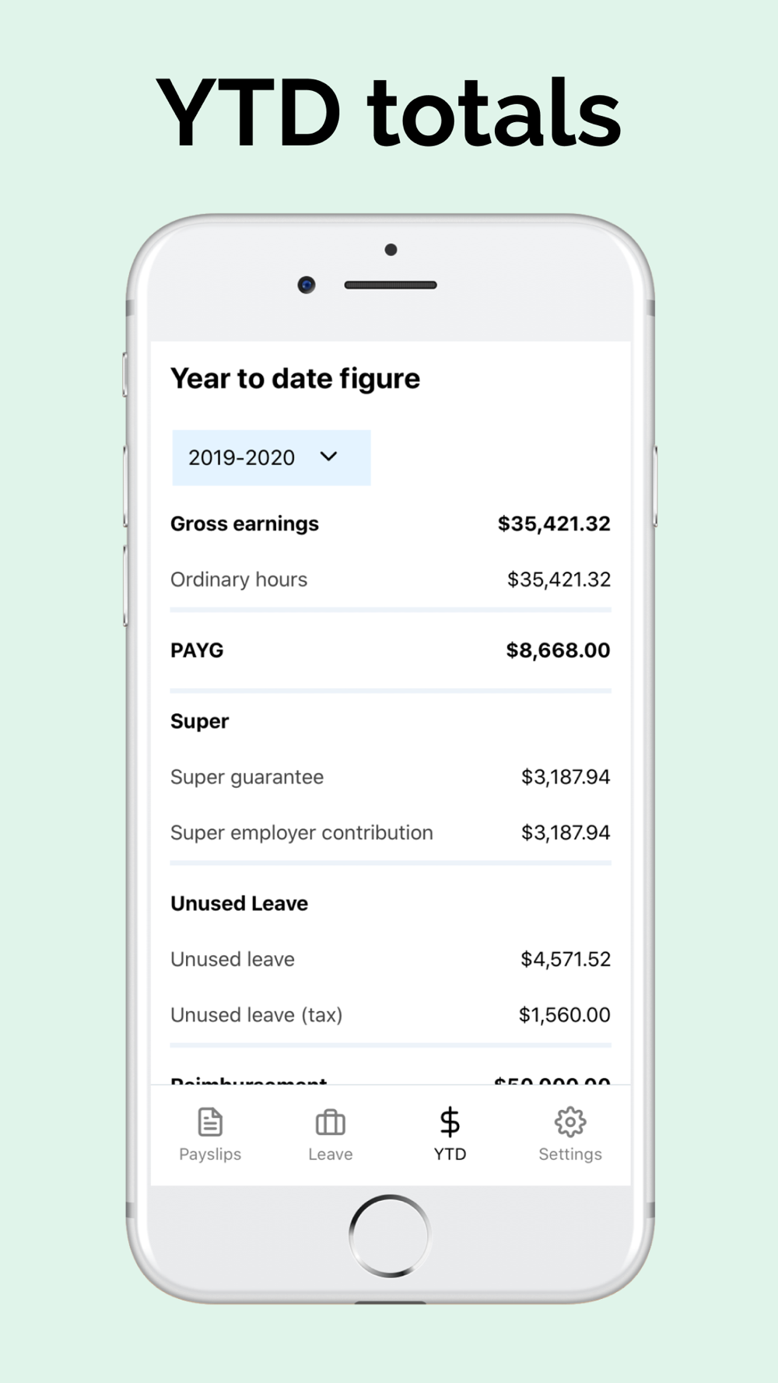Open the Settings gear icon
Image resolution: width=778 pixels, height=1383 pixels.
[570, 1122]
